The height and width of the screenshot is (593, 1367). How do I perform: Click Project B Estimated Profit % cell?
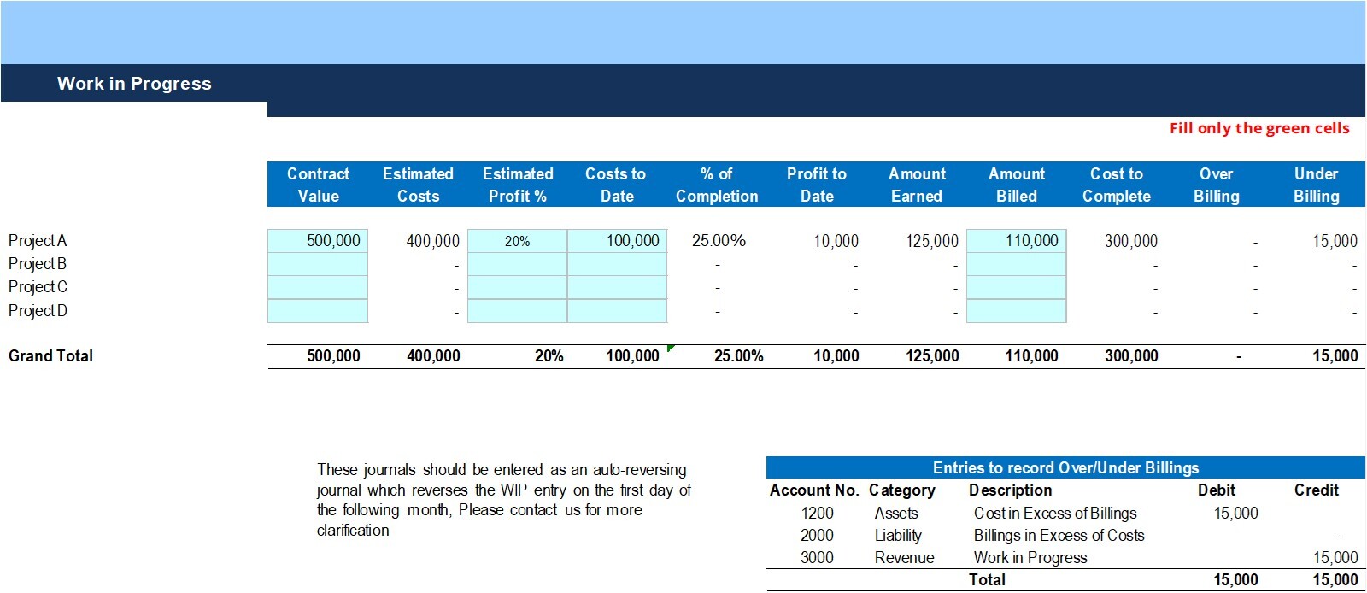tap(518, 264)
